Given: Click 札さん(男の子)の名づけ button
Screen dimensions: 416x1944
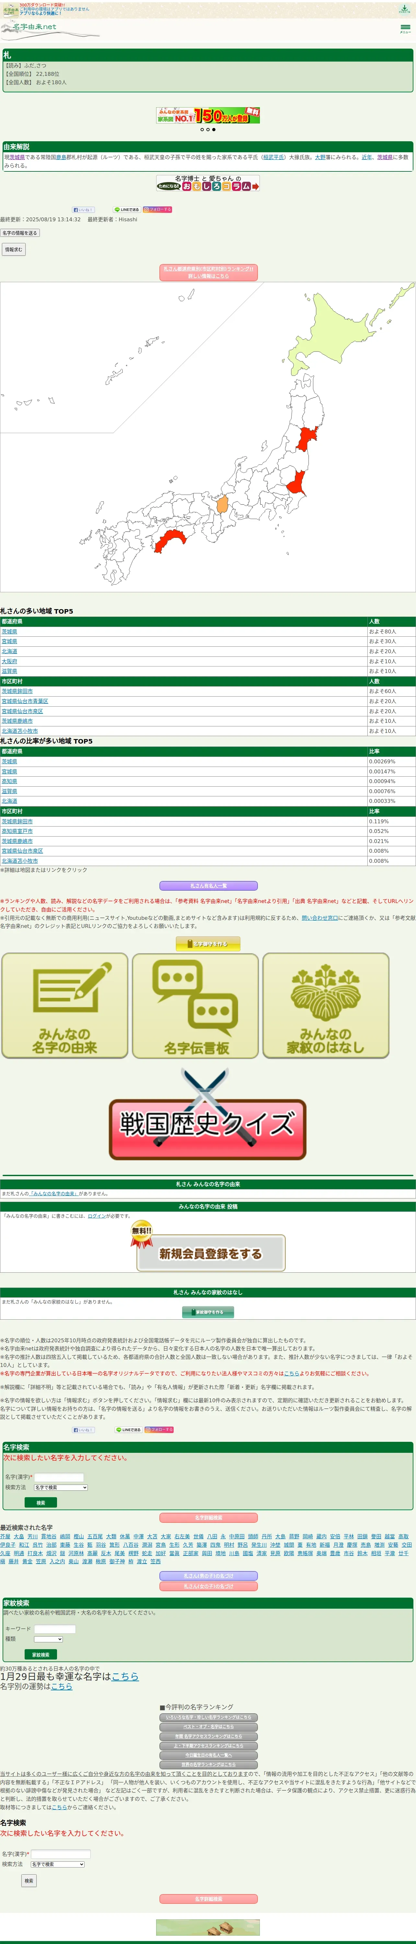Looking at the screenshot, I should (208, 1576).
